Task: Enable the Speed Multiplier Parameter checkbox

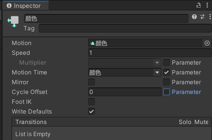Action: click(x=166, y=63)
